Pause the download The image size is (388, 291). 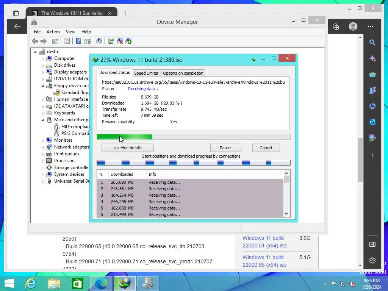click(225, 148)
